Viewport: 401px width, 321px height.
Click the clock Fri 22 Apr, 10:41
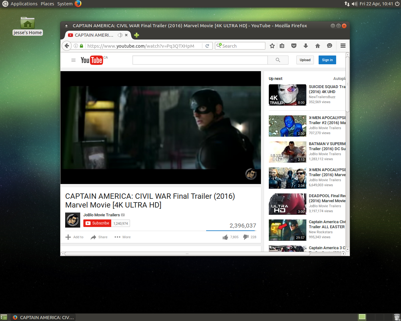coord(376,4)
